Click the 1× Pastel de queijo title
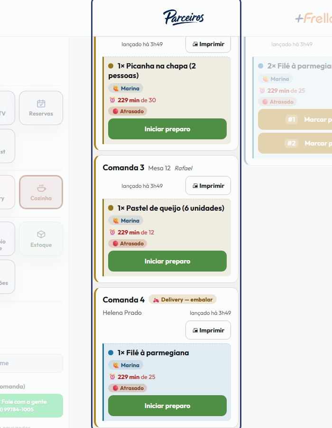 click(x=171, y=208)
